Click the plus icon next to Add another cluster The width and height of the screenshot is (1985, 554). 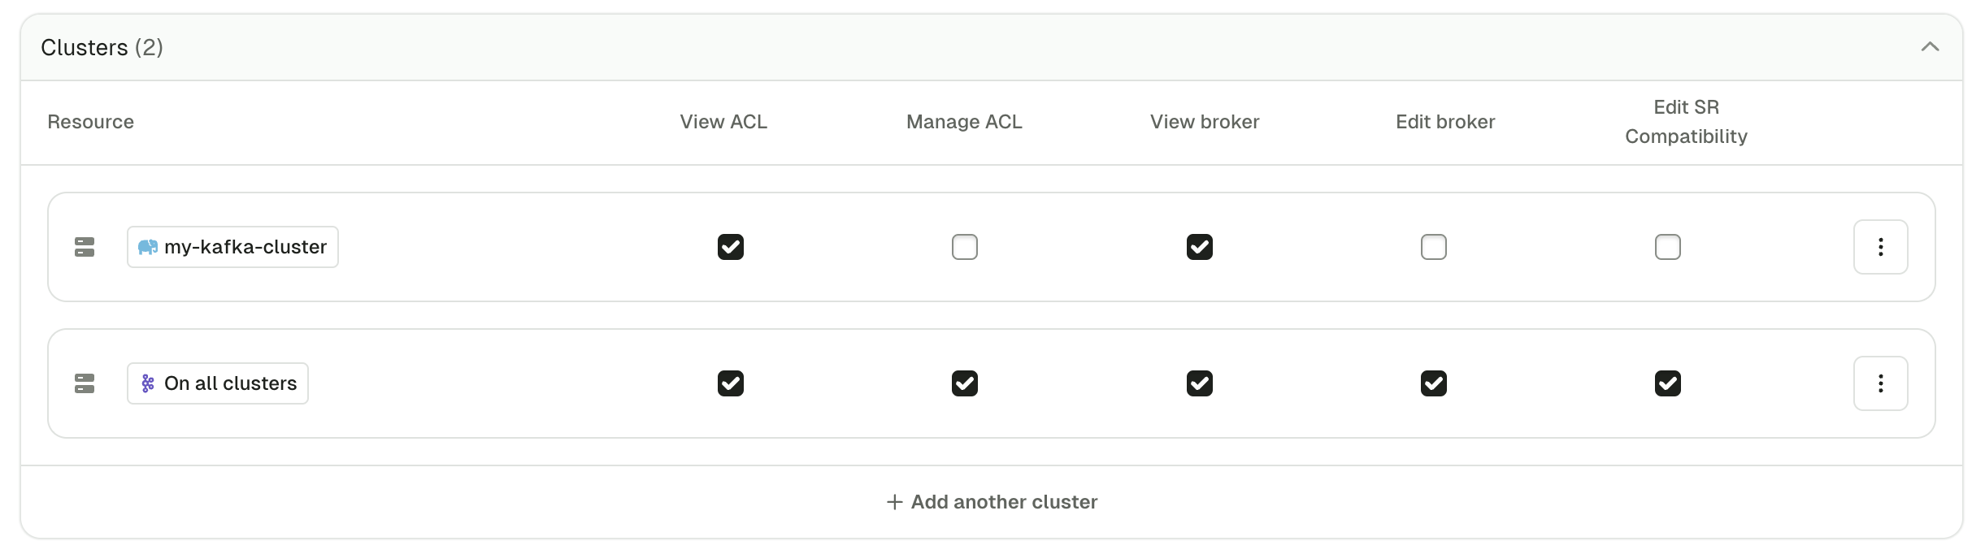click(894, 502)
